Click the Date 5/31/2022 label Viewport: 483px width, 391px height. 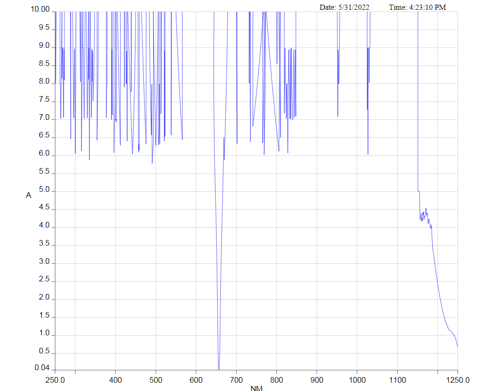tap(344, 7)
